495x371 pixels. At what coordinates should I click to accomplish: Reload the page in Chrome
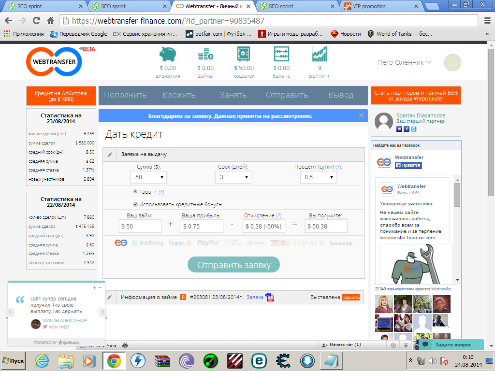(x=37, y=21)
